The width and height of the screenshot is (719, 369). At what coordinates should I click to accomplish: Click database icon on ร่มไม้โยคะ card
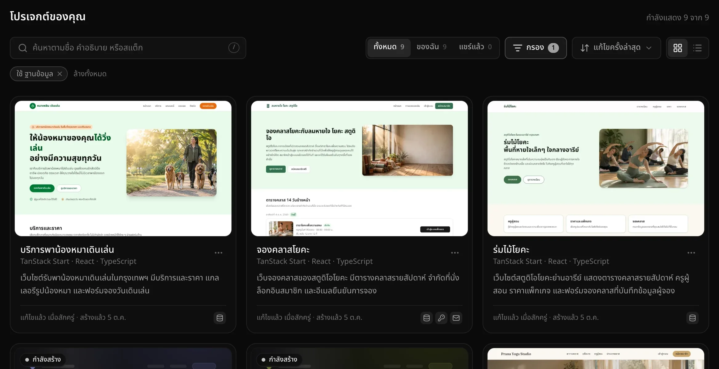pos(693,318)
